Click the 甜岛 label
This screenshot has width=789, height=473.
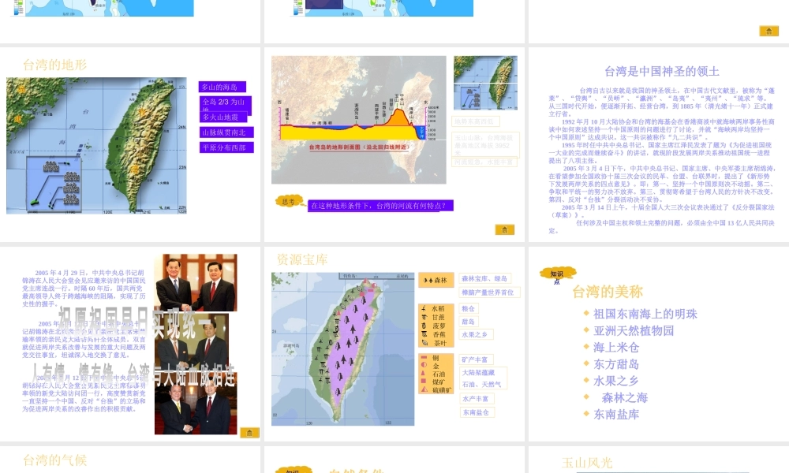pyautogui.click(x=469, y=322)
